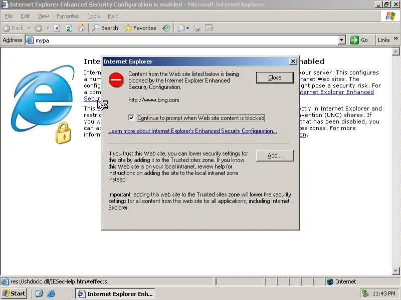Click the Edit page toolbar icon
The image size is (401, 300).
209,28
